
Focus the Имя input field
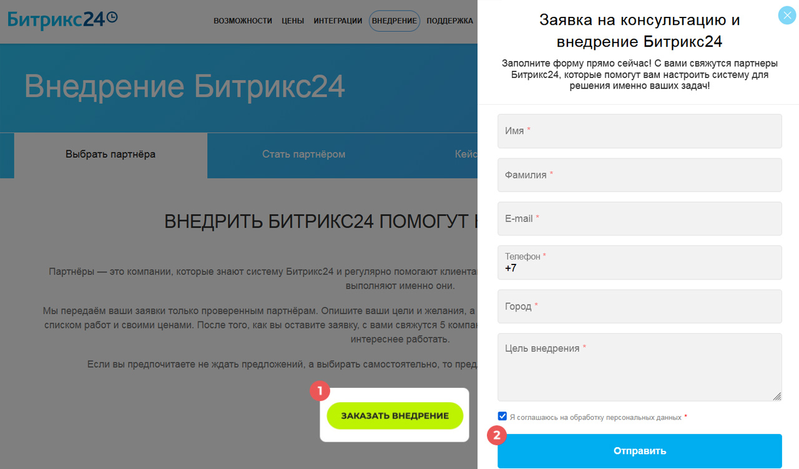pos(640,131)
